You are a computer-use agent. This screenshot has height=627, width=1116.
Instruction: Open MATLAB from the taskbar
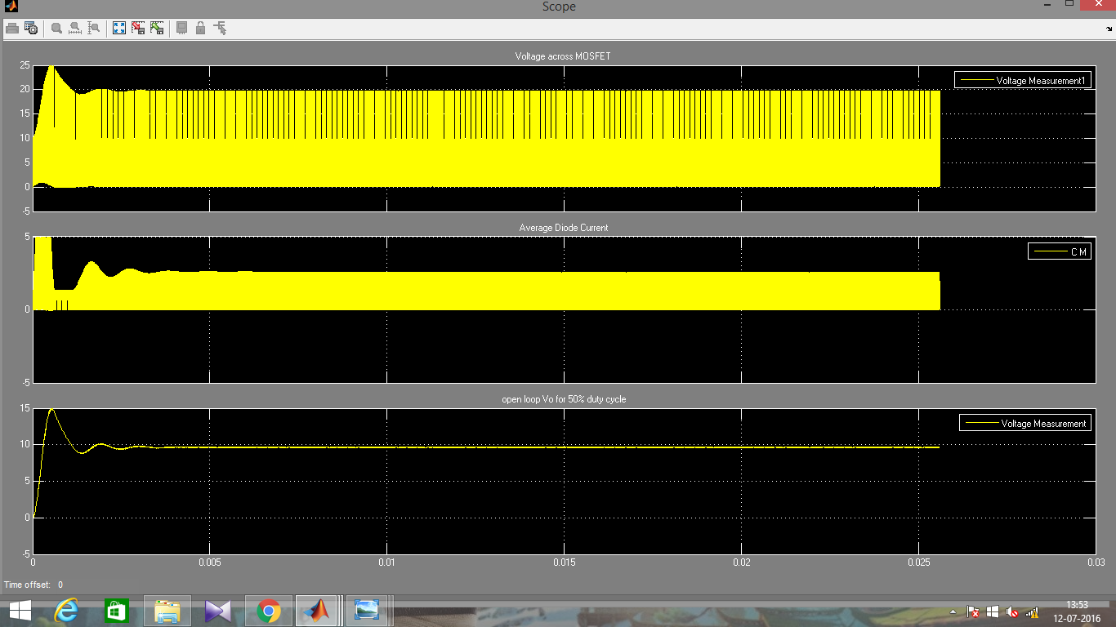(318, 611)
